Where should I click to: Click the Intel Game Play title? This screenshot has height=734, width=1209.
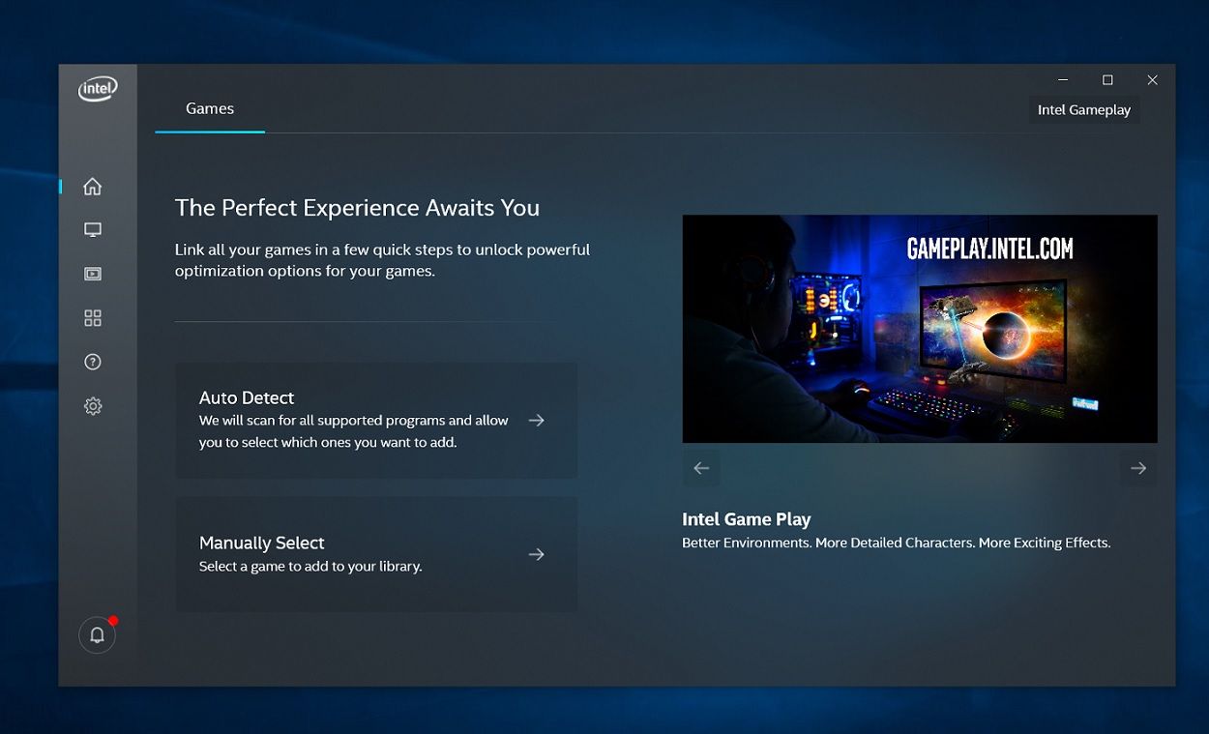(747, 519)
